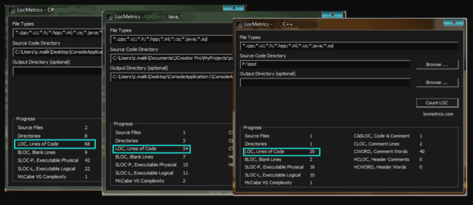
Task: Select 'Directories' label in C++ window
Action: coord(256,144)
